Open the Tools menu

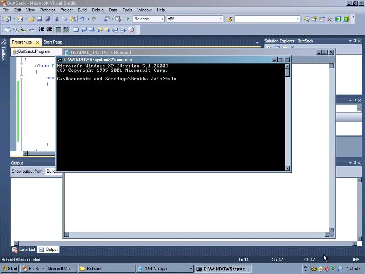click(127, 10)
